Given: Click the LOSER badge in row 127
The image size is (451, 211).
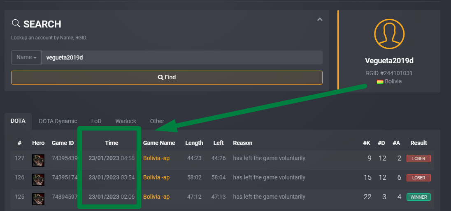Looking at the screenshot, I should point(418,158).
